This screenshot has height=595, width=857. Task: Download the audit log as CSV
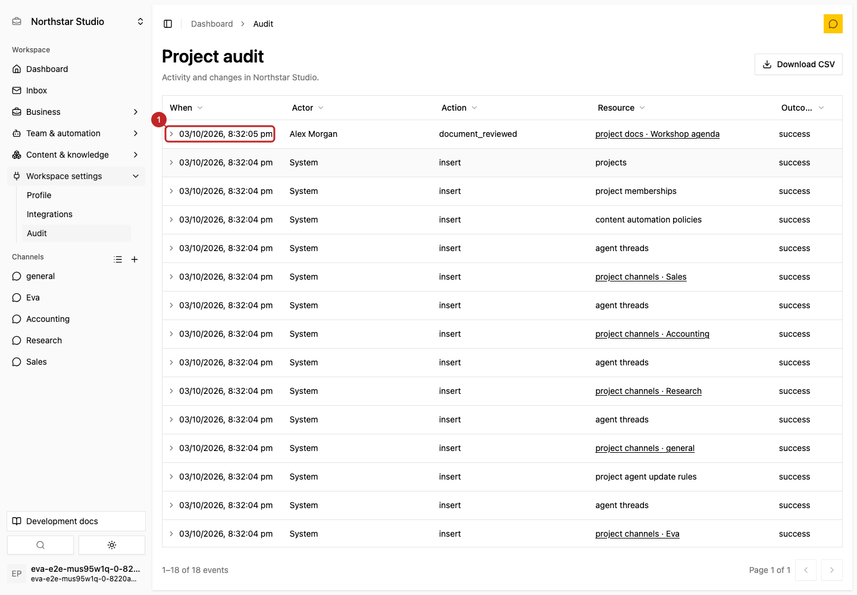pyautogui.click(x=799, y=64)
